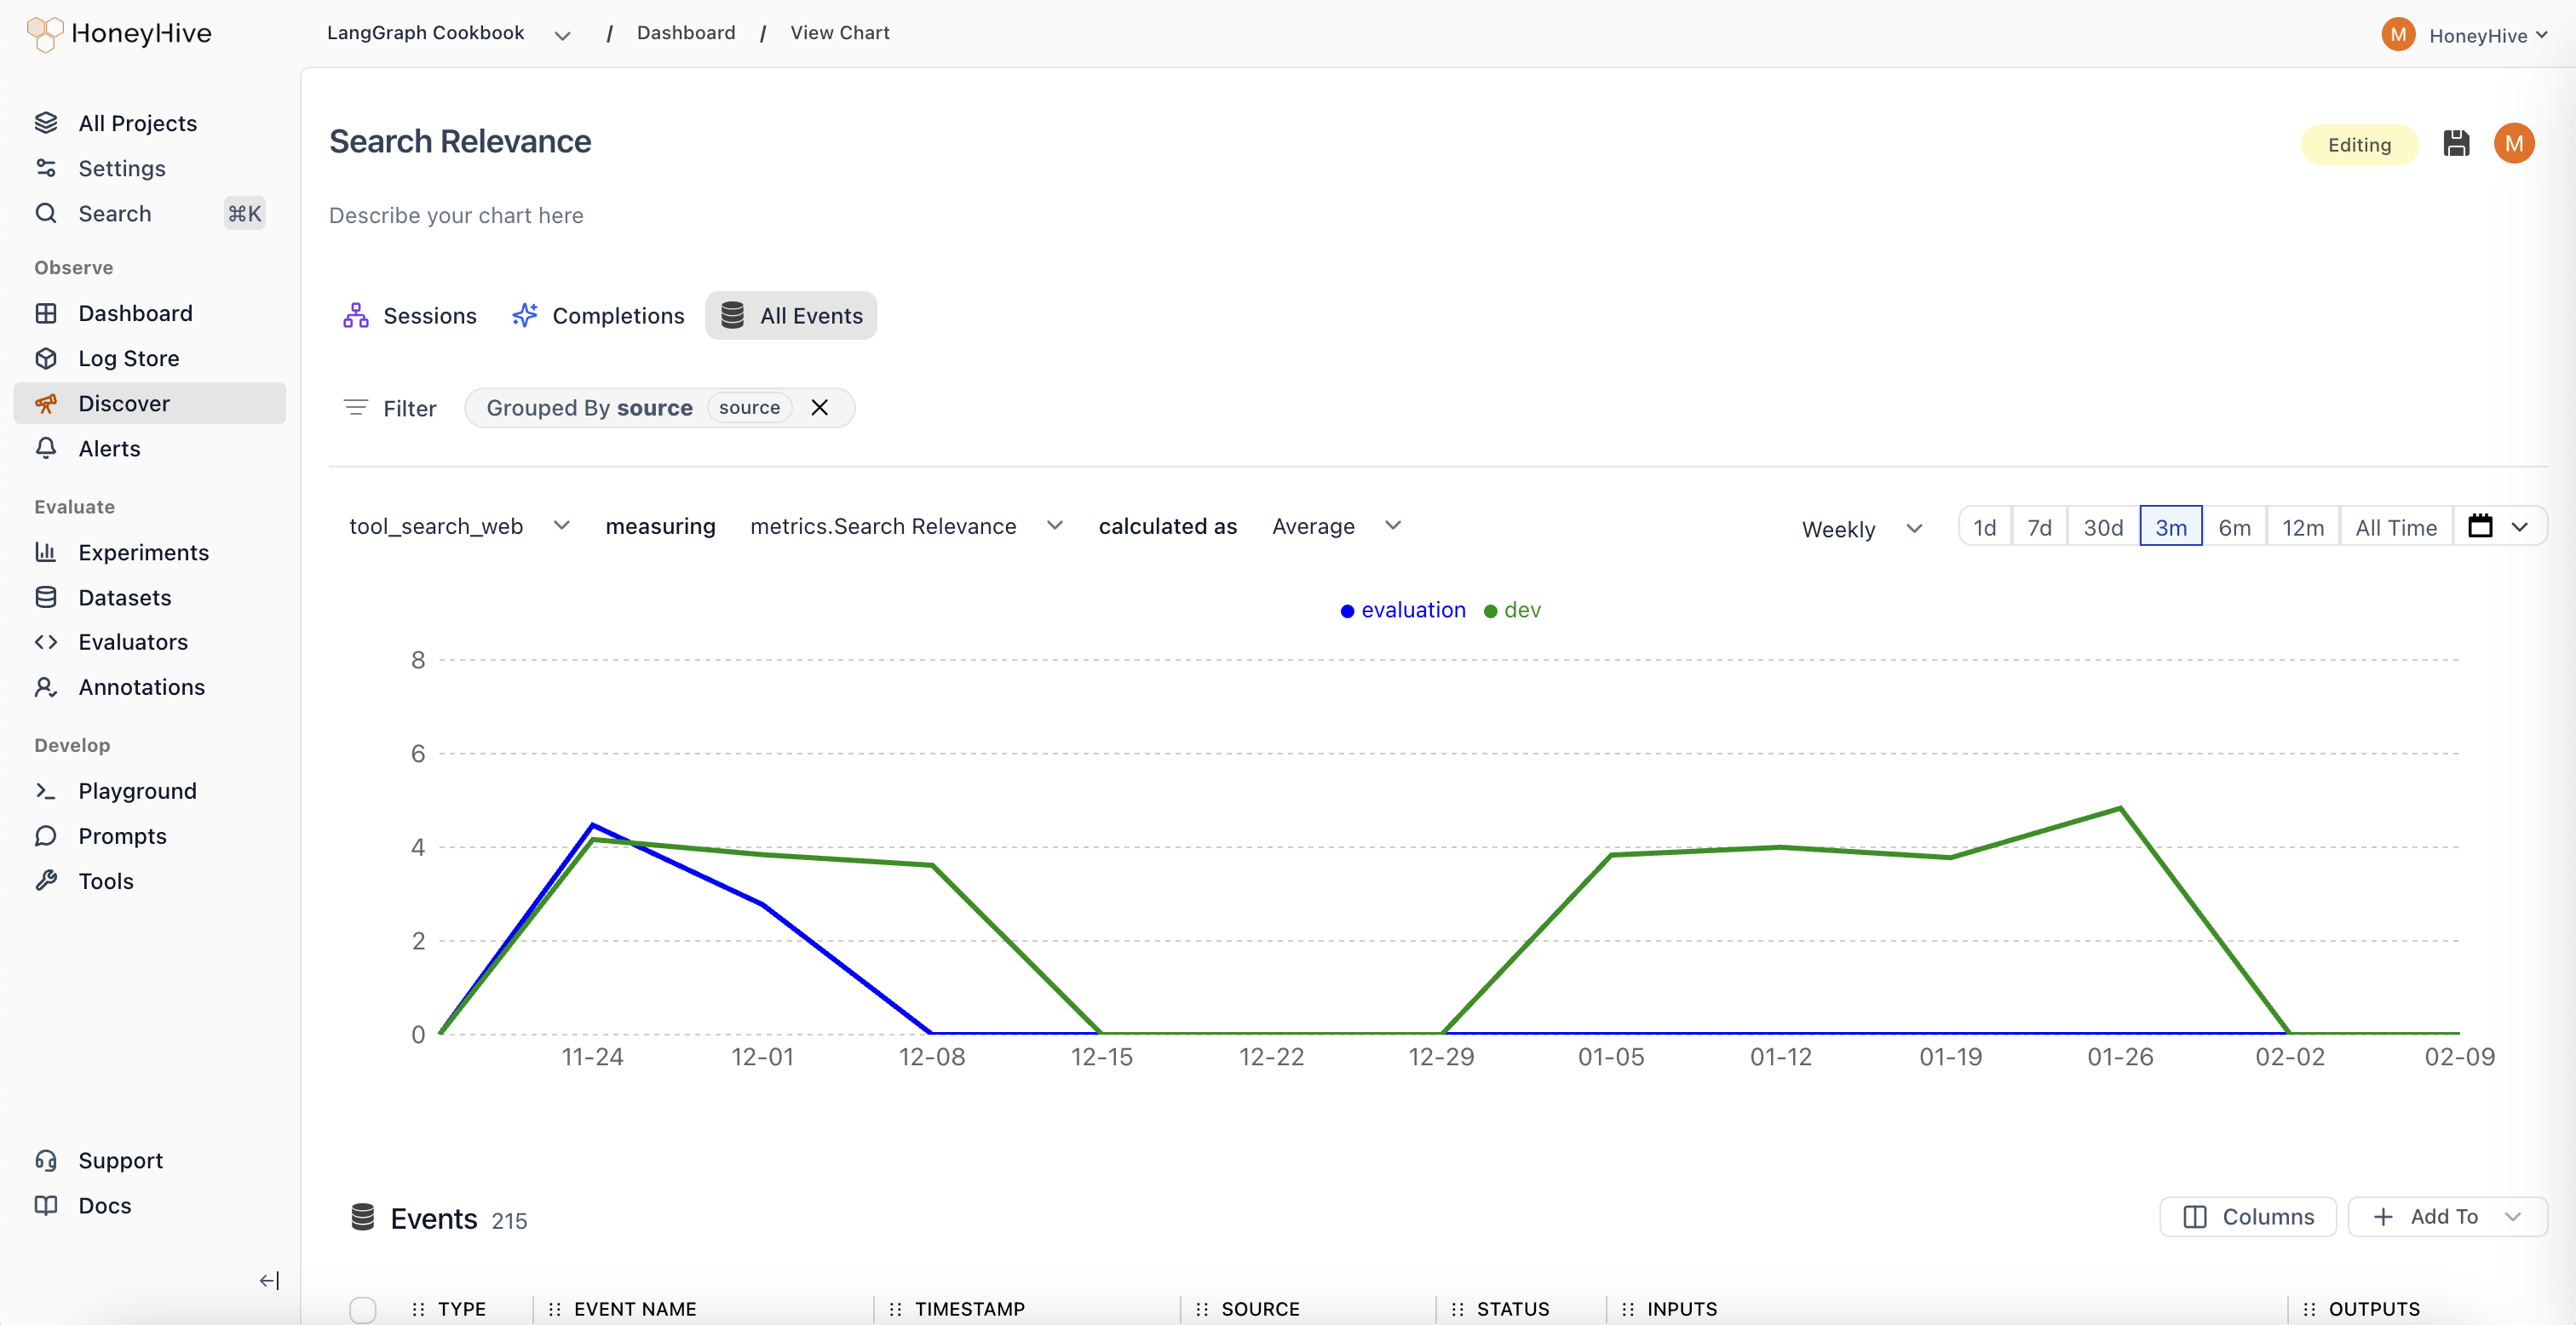Open the HoneyHive home icon
The height and width of the screenshot is (1325, 2576).
pos(44,33)
